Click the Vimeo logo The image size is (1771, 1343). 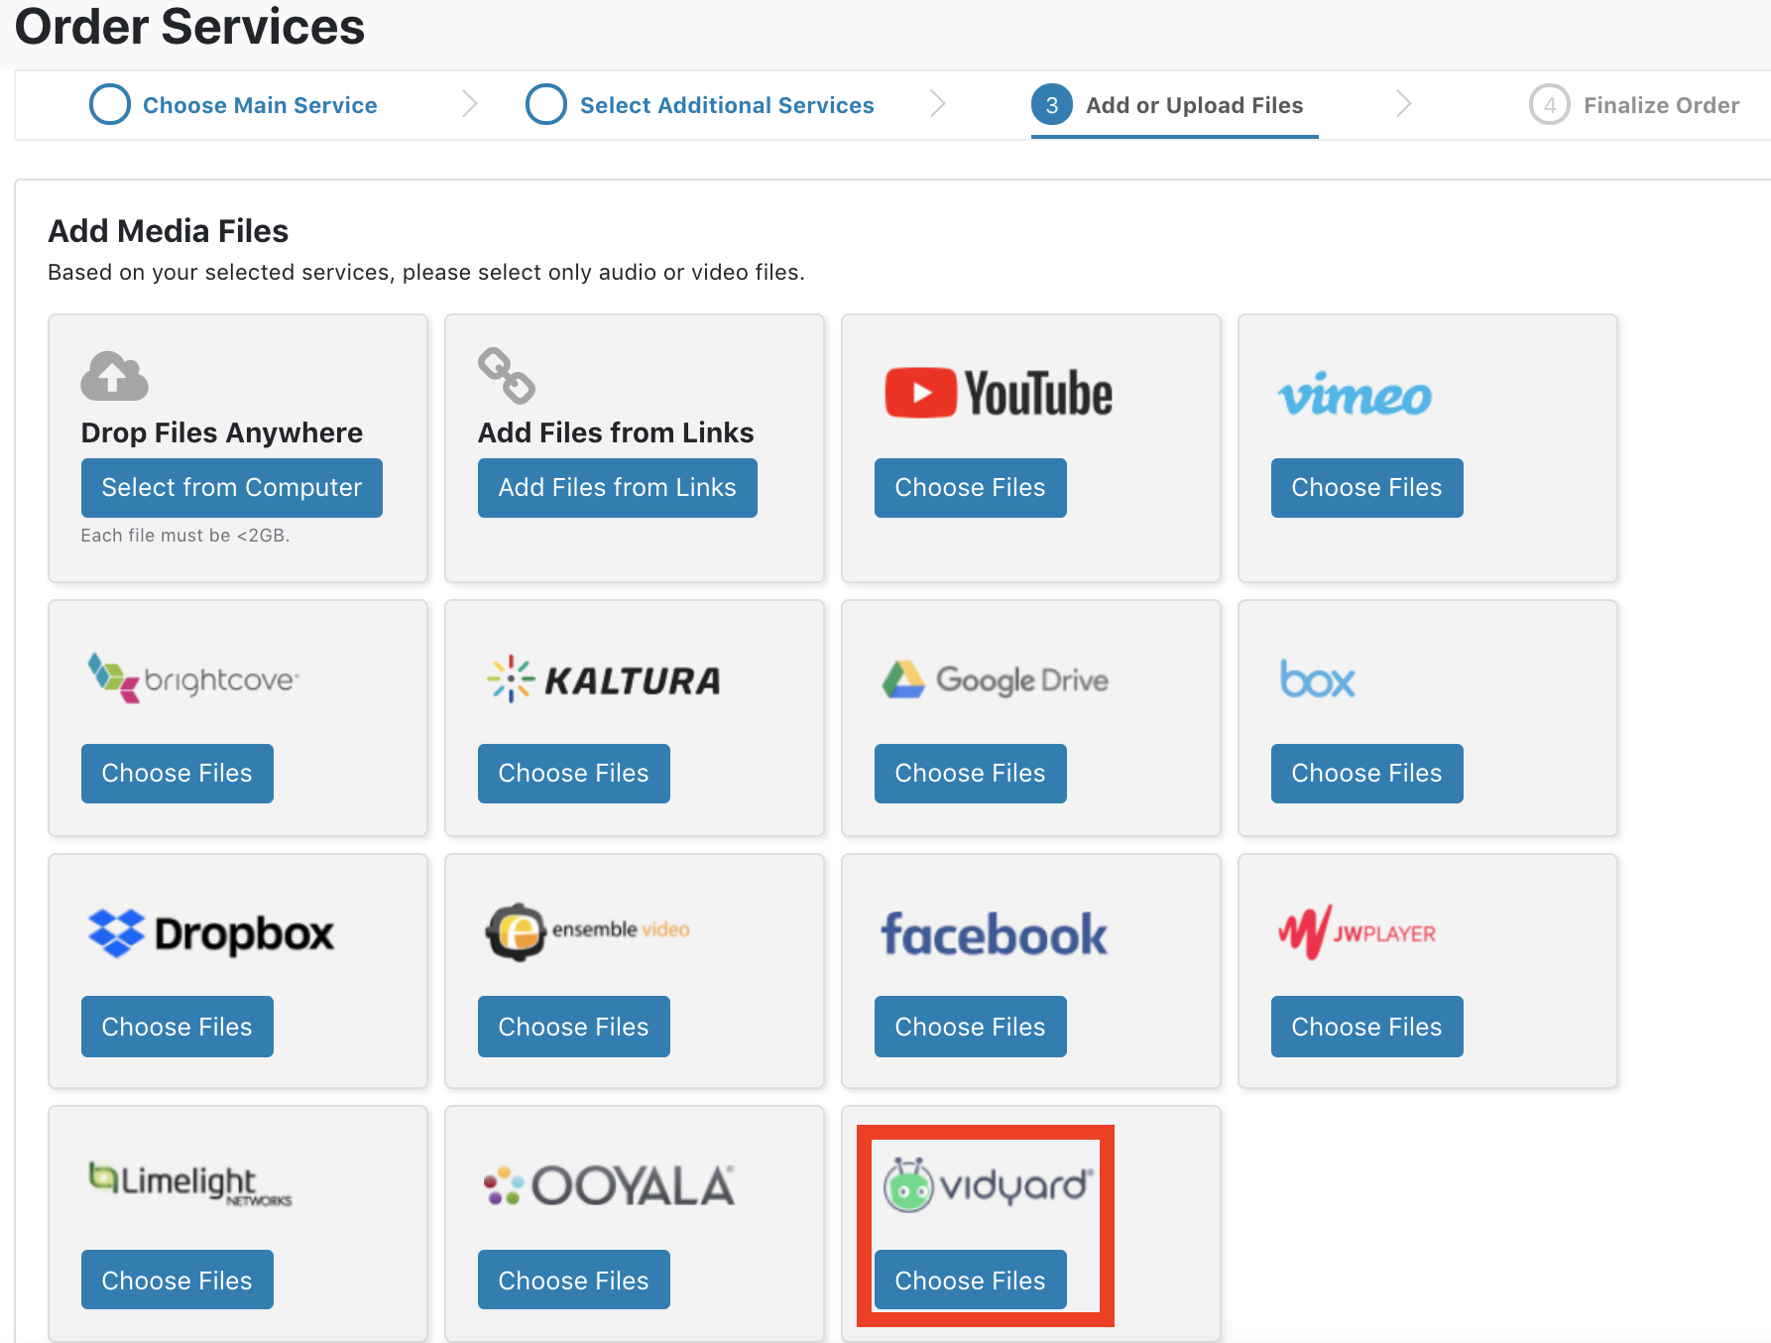tap(1355, 395)
